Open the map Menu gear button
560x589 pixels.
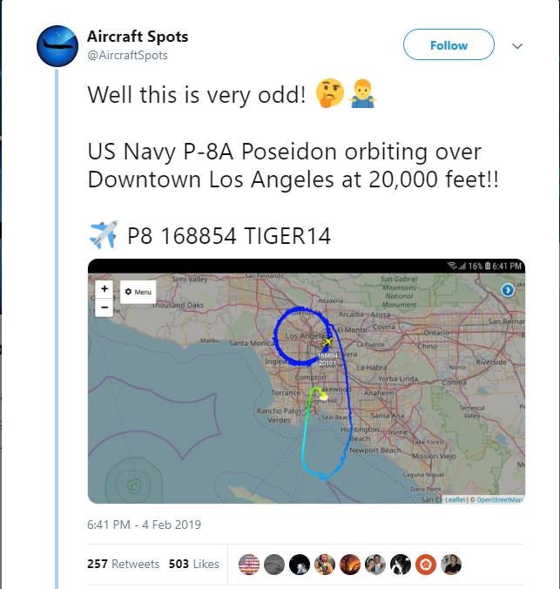point(137,292)
